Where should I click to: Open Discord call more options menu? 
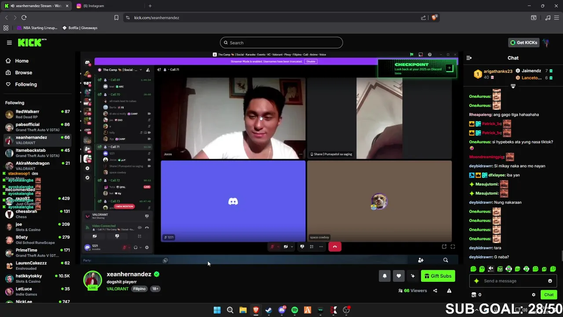pos(321,247)
